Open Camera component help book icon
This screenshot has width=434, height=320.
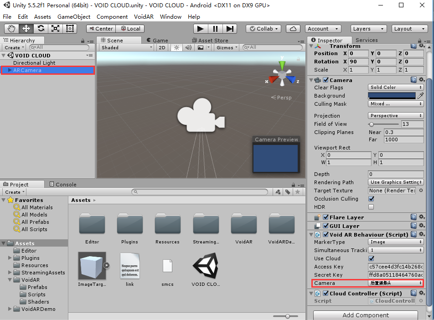coord(413,80)
